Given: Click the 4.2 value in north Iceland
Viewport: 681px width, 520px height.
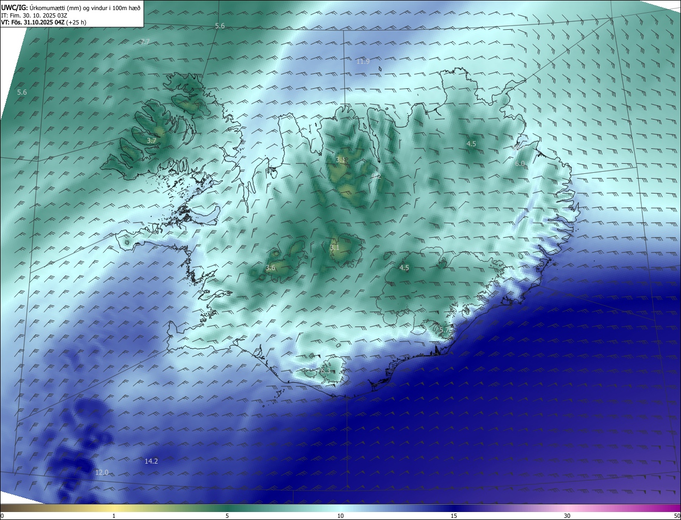Looking at the screenshot, I should pyautogui.click(x=376, y=176).
